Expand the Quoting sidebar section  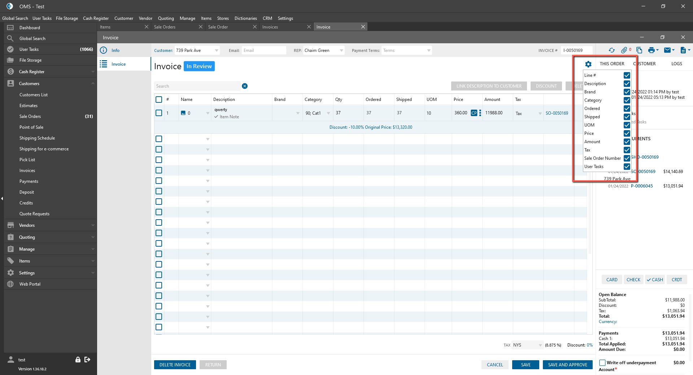tap(50, 237)
